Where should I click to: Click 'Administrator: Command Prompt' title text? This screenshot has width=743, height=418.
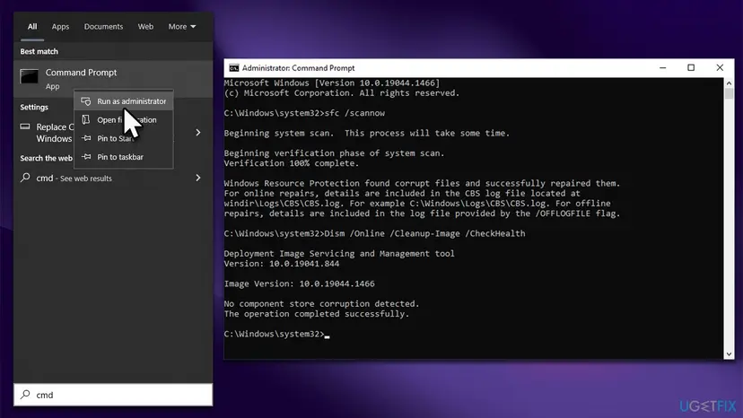pos(298,68)
